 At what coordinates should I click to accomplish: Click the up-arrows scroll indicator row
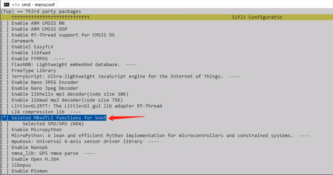51,17
